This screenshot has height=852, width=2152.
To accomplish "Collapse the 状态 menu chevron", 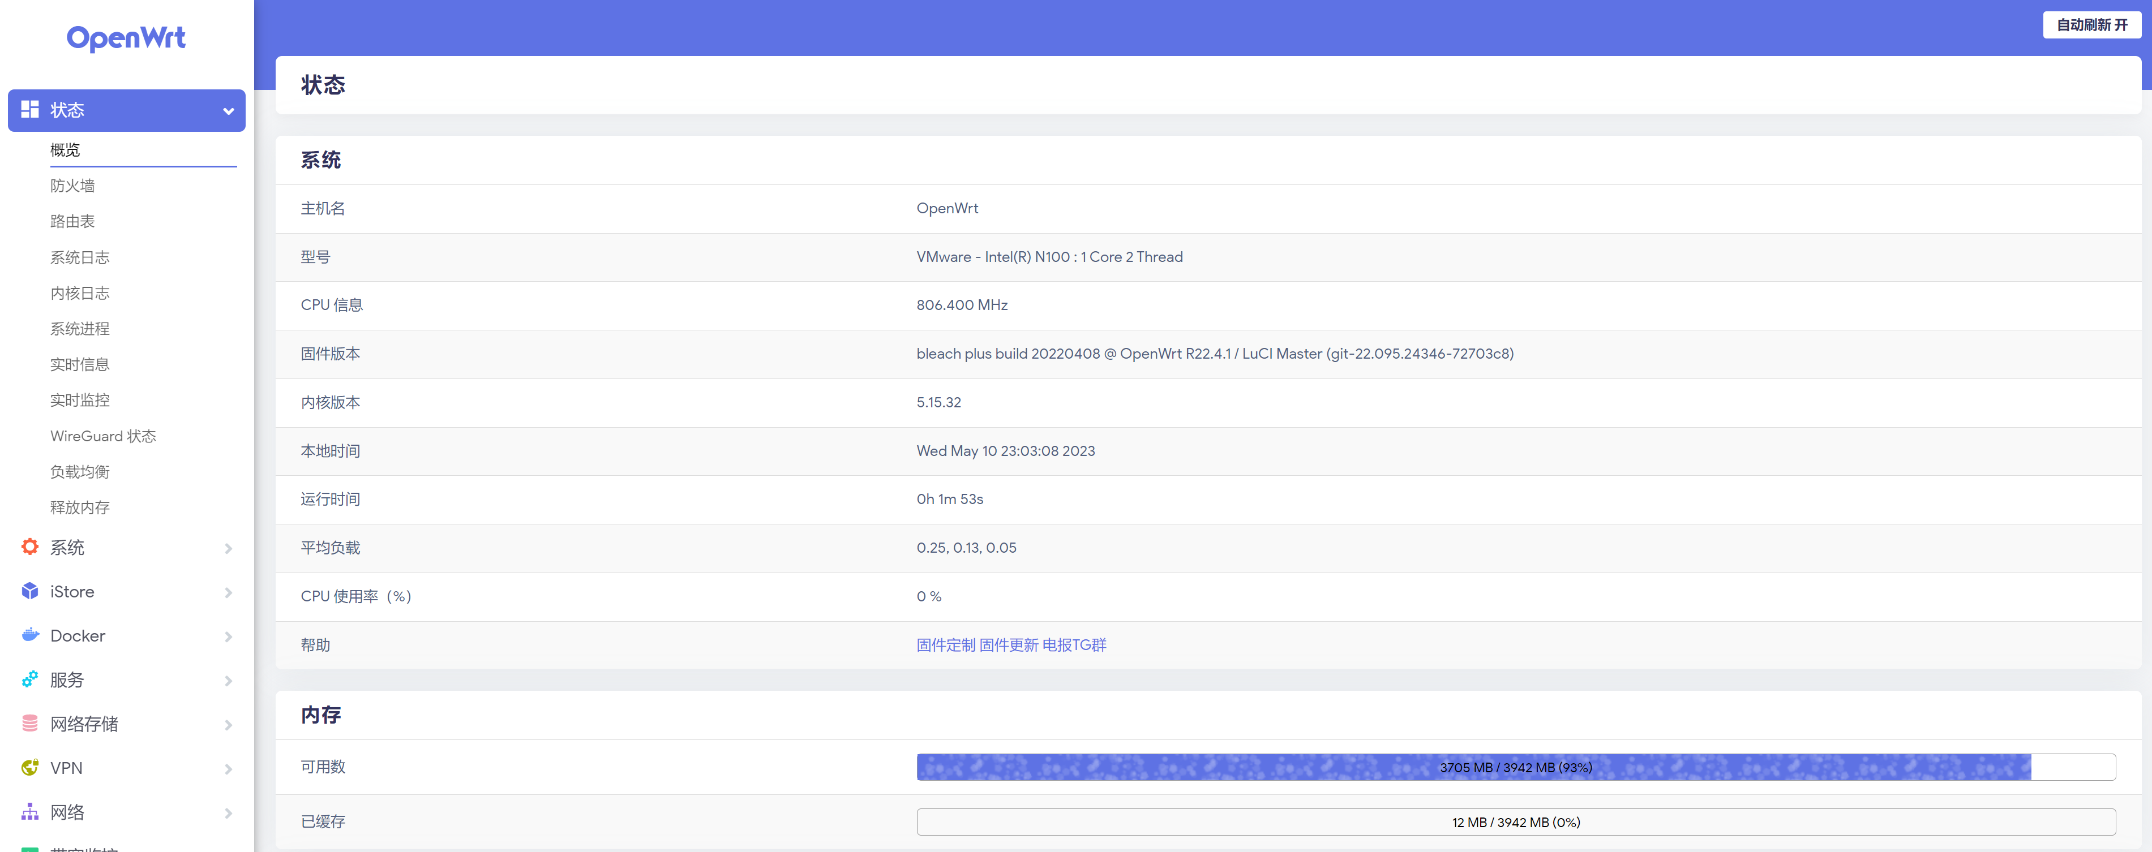I will click(x=228, y=111).
